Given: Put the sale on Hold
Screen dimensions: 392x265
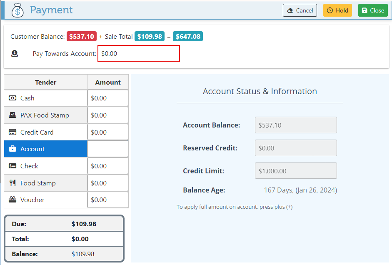Looking at the screenshot, I should [337, 10].
